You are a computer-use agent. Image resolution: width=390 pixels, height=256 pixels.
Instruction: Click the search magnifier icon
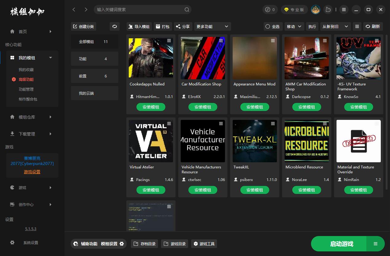187,10
